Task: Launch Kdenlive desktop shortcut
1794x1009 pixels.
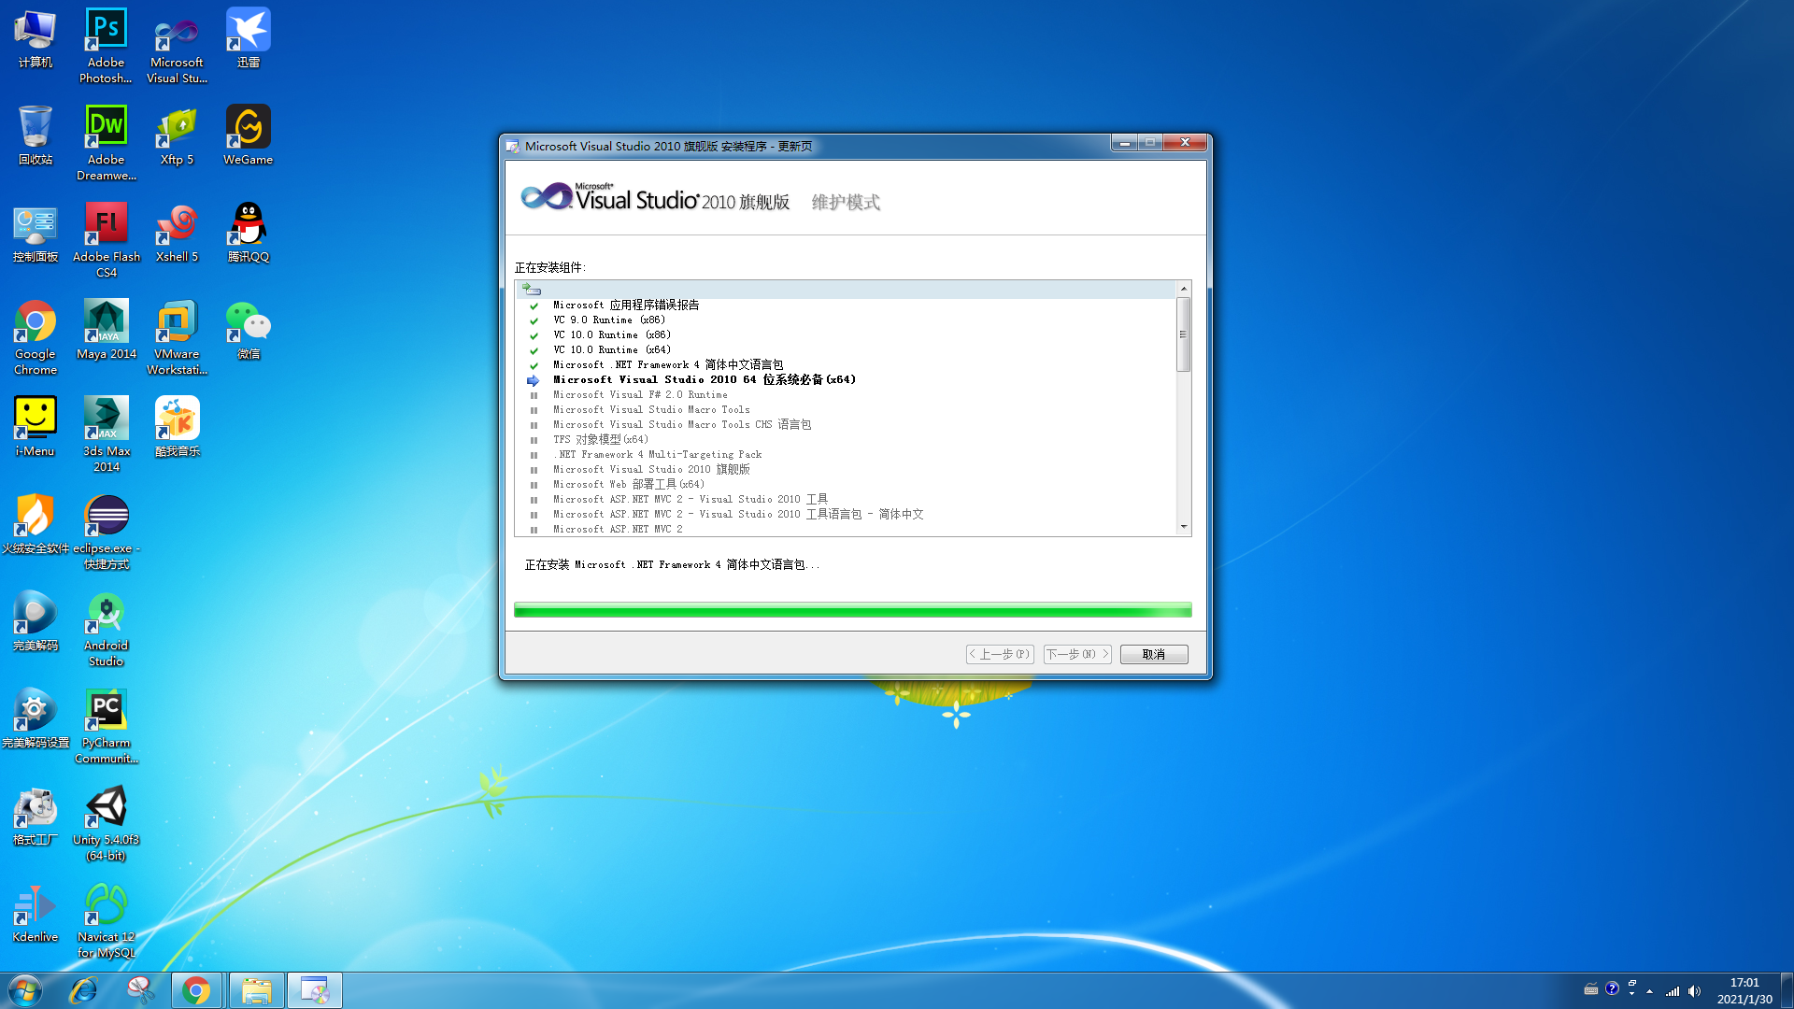Action: [x=36, y=913]
